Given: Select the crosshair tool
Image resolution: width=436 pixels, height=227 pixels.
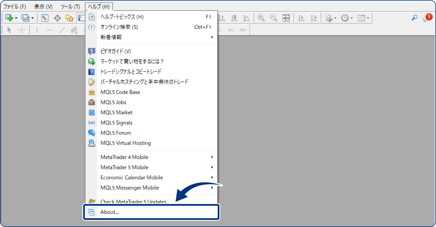Looking at the screenshot, I should click(x=22, y=30).
